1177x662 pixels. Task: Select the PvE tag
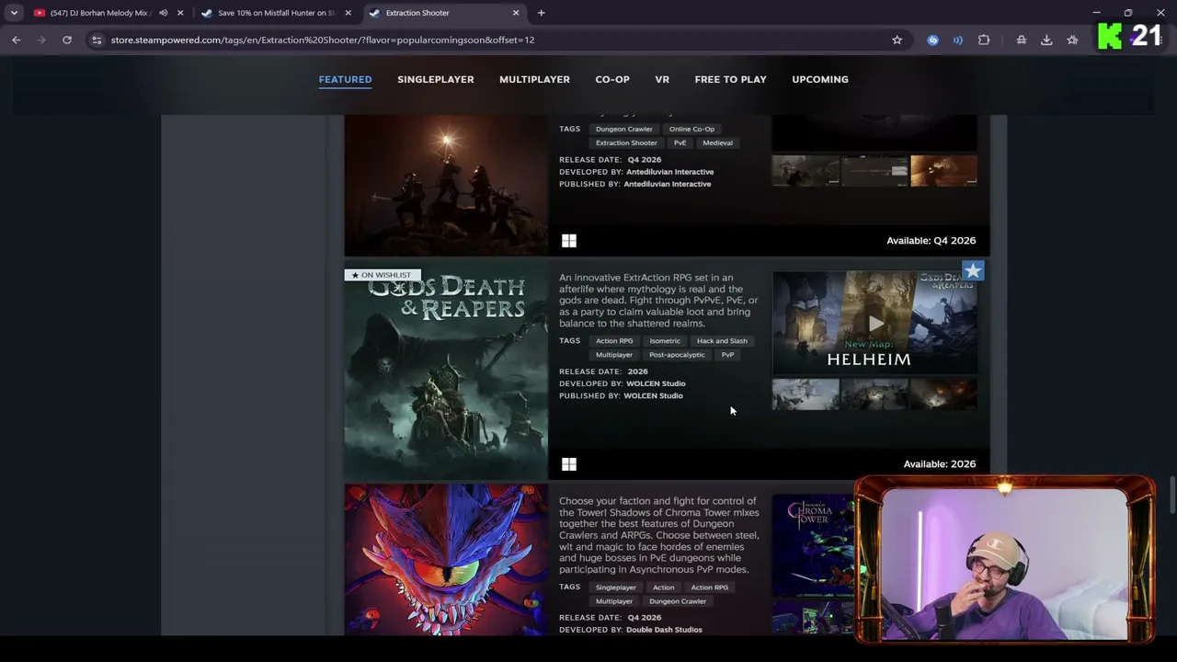pyautogui.click(x=680, y=143)
